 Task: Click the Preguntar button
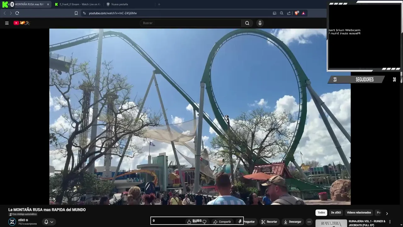[x=247, y=222]
